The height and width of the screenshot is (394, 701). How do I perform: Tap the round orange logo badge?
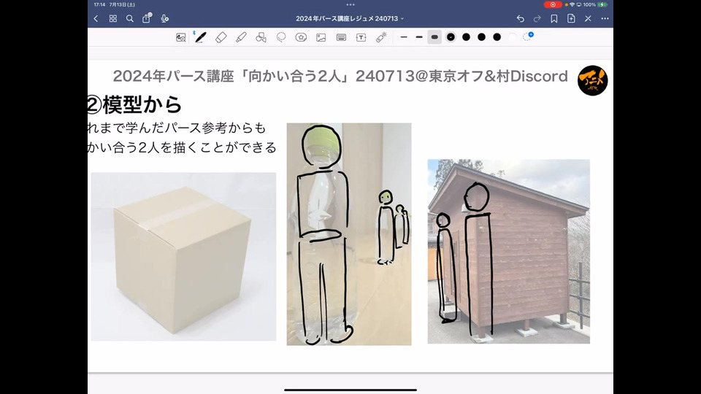tap(592, 80)
